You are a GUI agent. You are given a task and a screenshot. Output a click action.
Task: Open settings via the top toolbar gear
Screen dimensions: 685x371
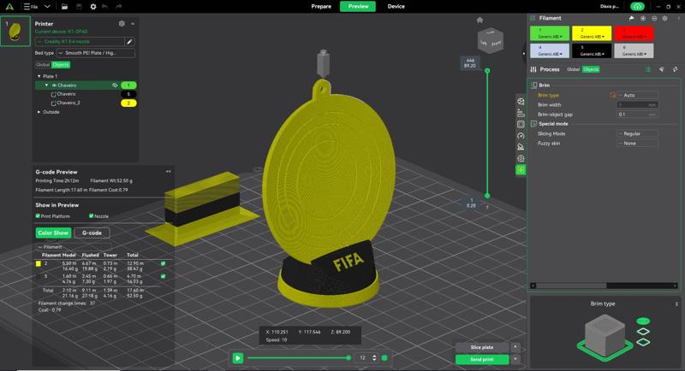[93, 7]
